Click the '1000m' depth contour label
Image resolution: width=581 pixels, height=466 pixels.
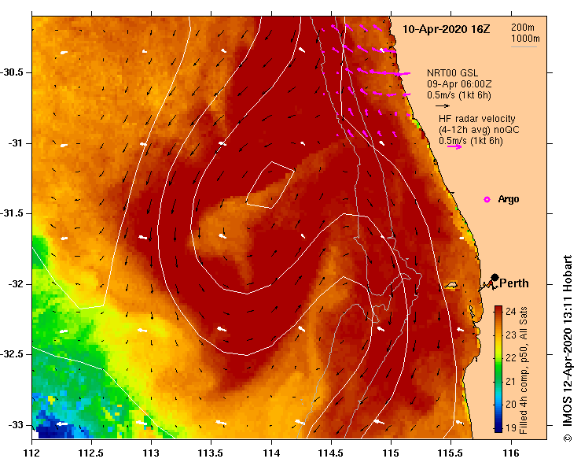pyautogui.click(x=525, y=39)
